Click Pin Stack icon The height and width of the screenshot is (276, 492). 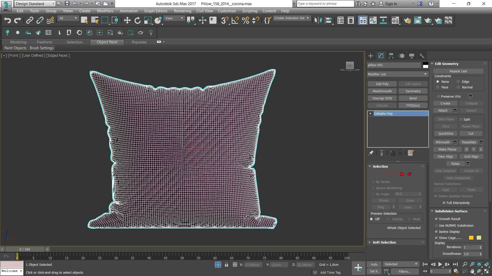point(371,153)
